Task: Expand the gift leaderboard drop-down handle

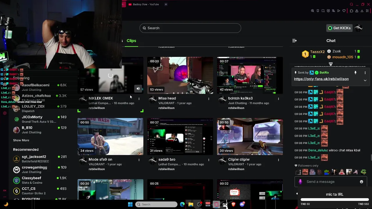Action: pos(331,64)
